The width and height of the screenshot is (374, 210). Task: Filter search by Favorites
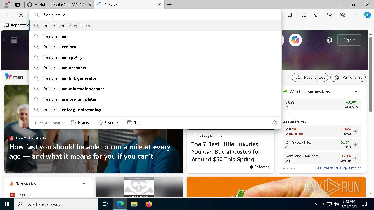tap(108, 123)
